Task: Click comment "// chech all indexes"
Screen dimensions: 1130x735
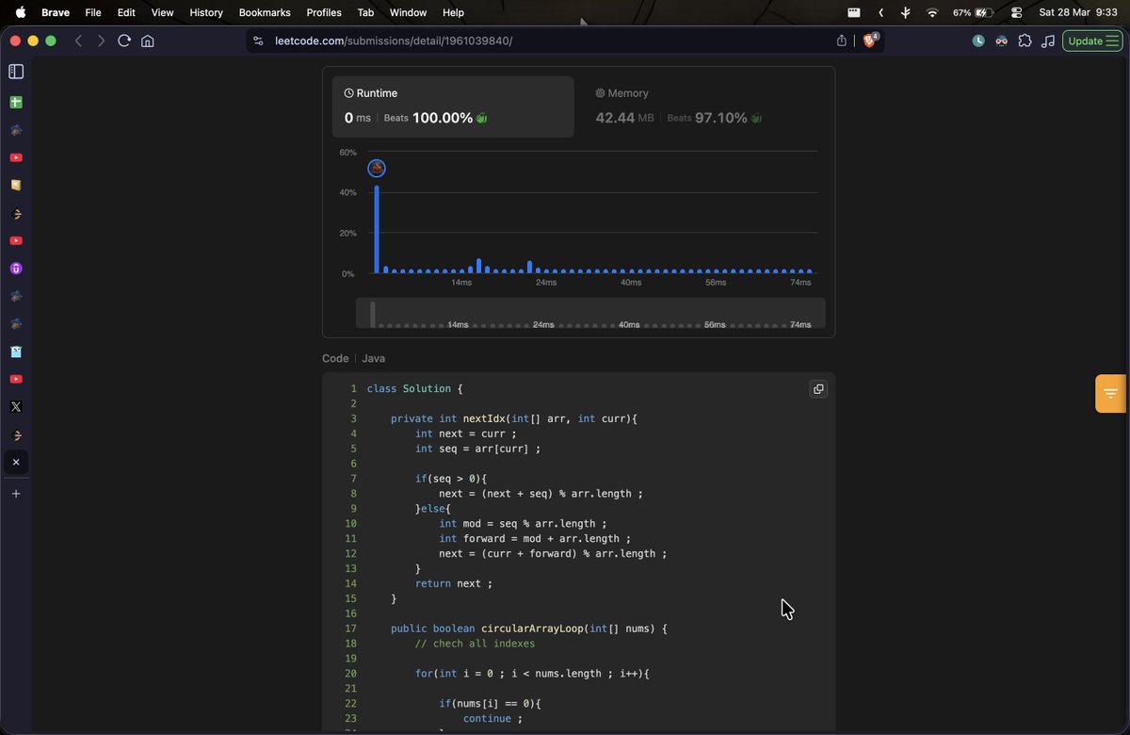Action: [475, 644]
